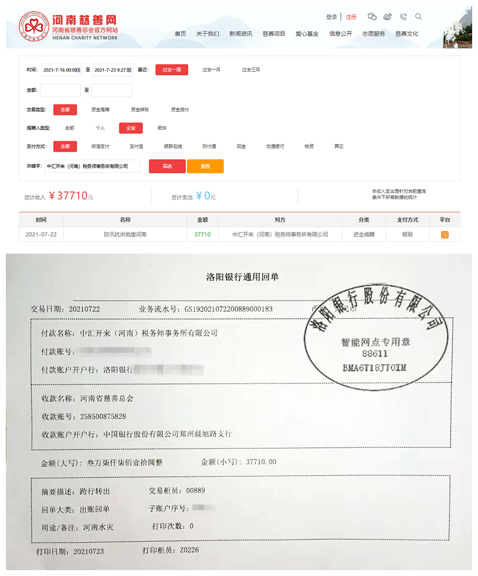Select 全部 in the 交易类型 row

pyautogui.click(x=65, y=110)
